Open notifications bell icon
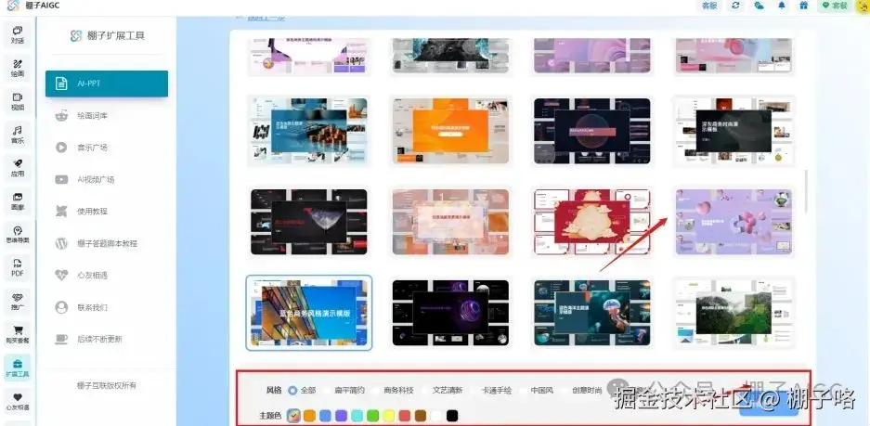Screen dimensions: 870x426 782,6
